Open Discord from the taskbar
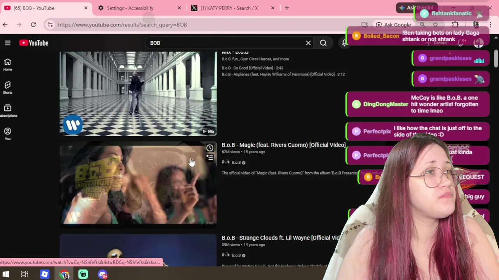Viewport: 499px width, 280px height. (x=103, y=275)
